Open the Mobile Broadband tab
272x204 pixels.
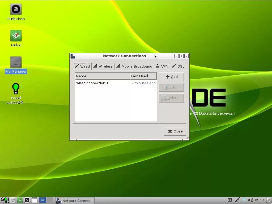click(x=134, y=66)
